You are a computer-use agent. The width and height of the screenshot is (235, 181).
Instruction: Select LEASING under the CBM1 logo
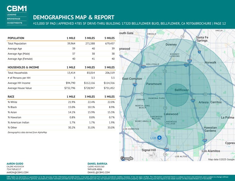click(x=12, y=14)
